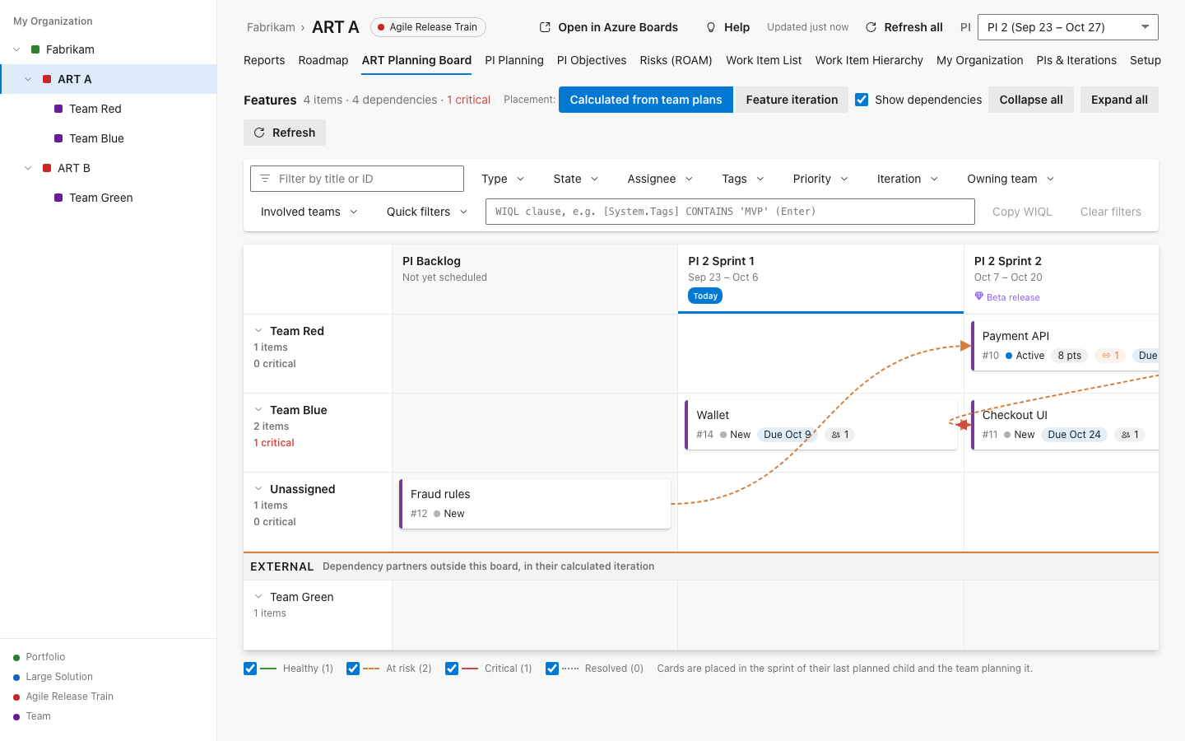Click the Refresh button below Features

coord(285,133)
